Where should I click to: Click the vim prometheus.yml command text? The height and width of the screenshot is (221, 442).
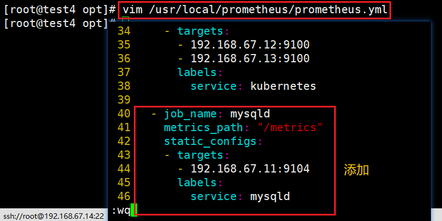(255, 10)
